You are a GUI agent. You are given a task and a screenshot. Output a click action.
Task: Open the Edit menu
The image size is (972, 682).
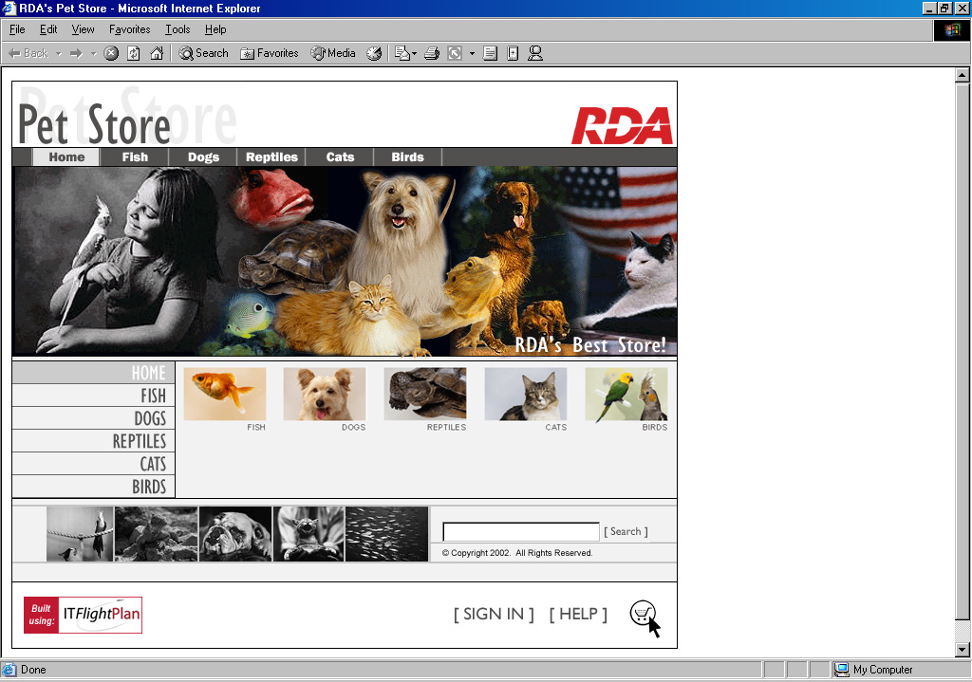click(48, 29)
